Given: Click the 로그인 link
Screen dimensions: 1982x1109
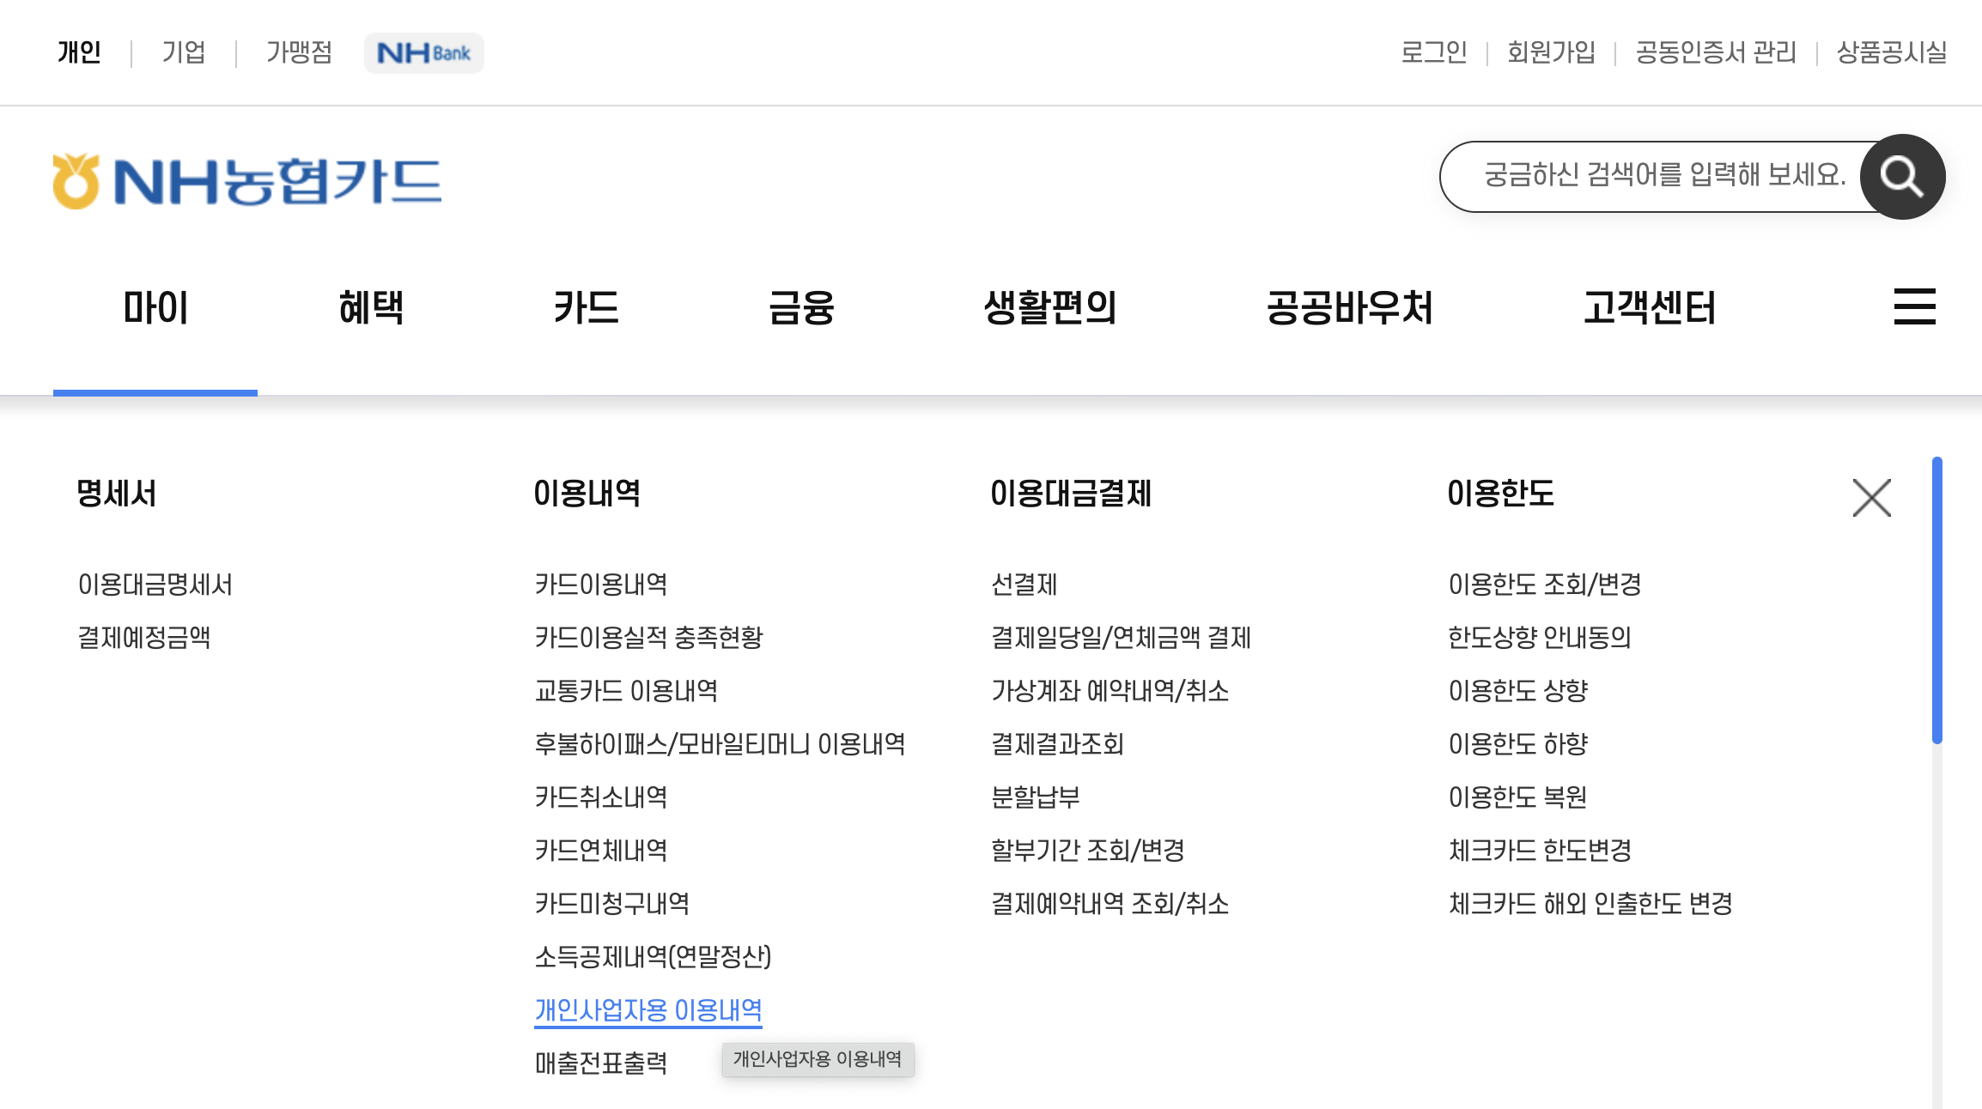Looking at the screenshot, I should point(1433,52).
